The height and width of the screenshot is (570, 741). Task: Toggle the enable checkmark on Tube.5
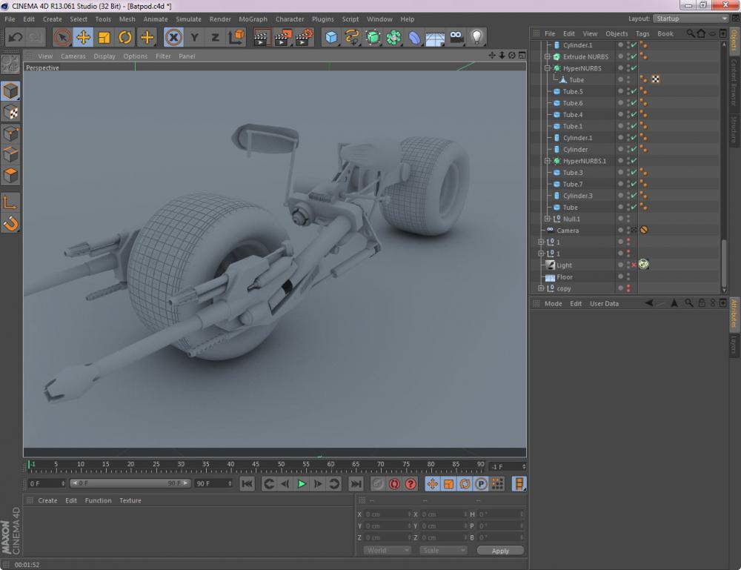pos(634,92)
